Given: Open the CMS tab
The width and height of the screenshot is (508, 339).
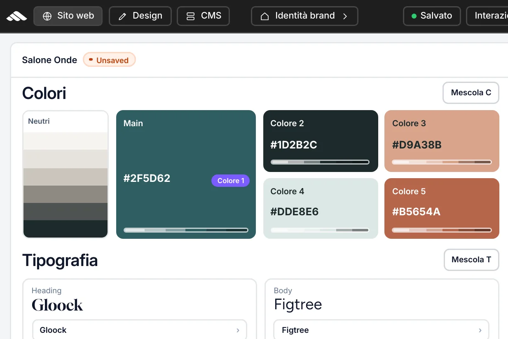Looking at the screenshot, I should pyautogui.click(x=203, y=16).
